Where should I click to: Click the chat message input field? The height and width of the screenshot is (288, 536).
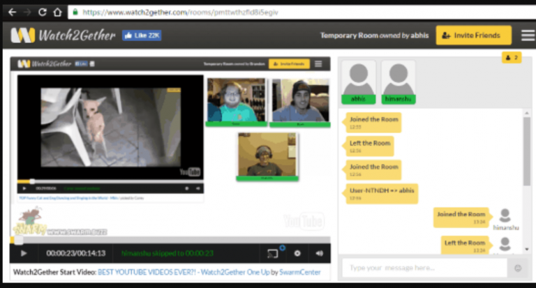coord(424,268)
